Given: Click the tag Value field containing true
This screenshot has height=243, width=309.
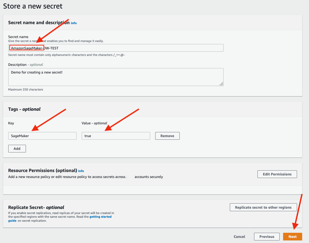Looking at the screenshot, I should click(x=116, y=136).
